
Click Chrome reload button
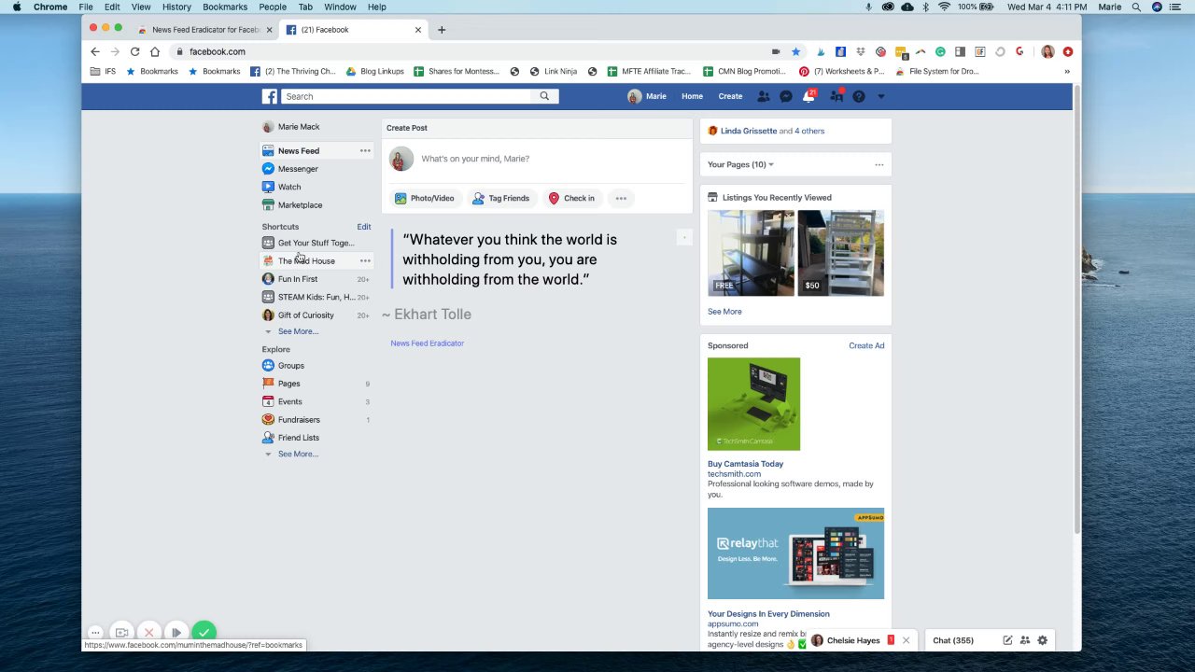coord(134,51)
